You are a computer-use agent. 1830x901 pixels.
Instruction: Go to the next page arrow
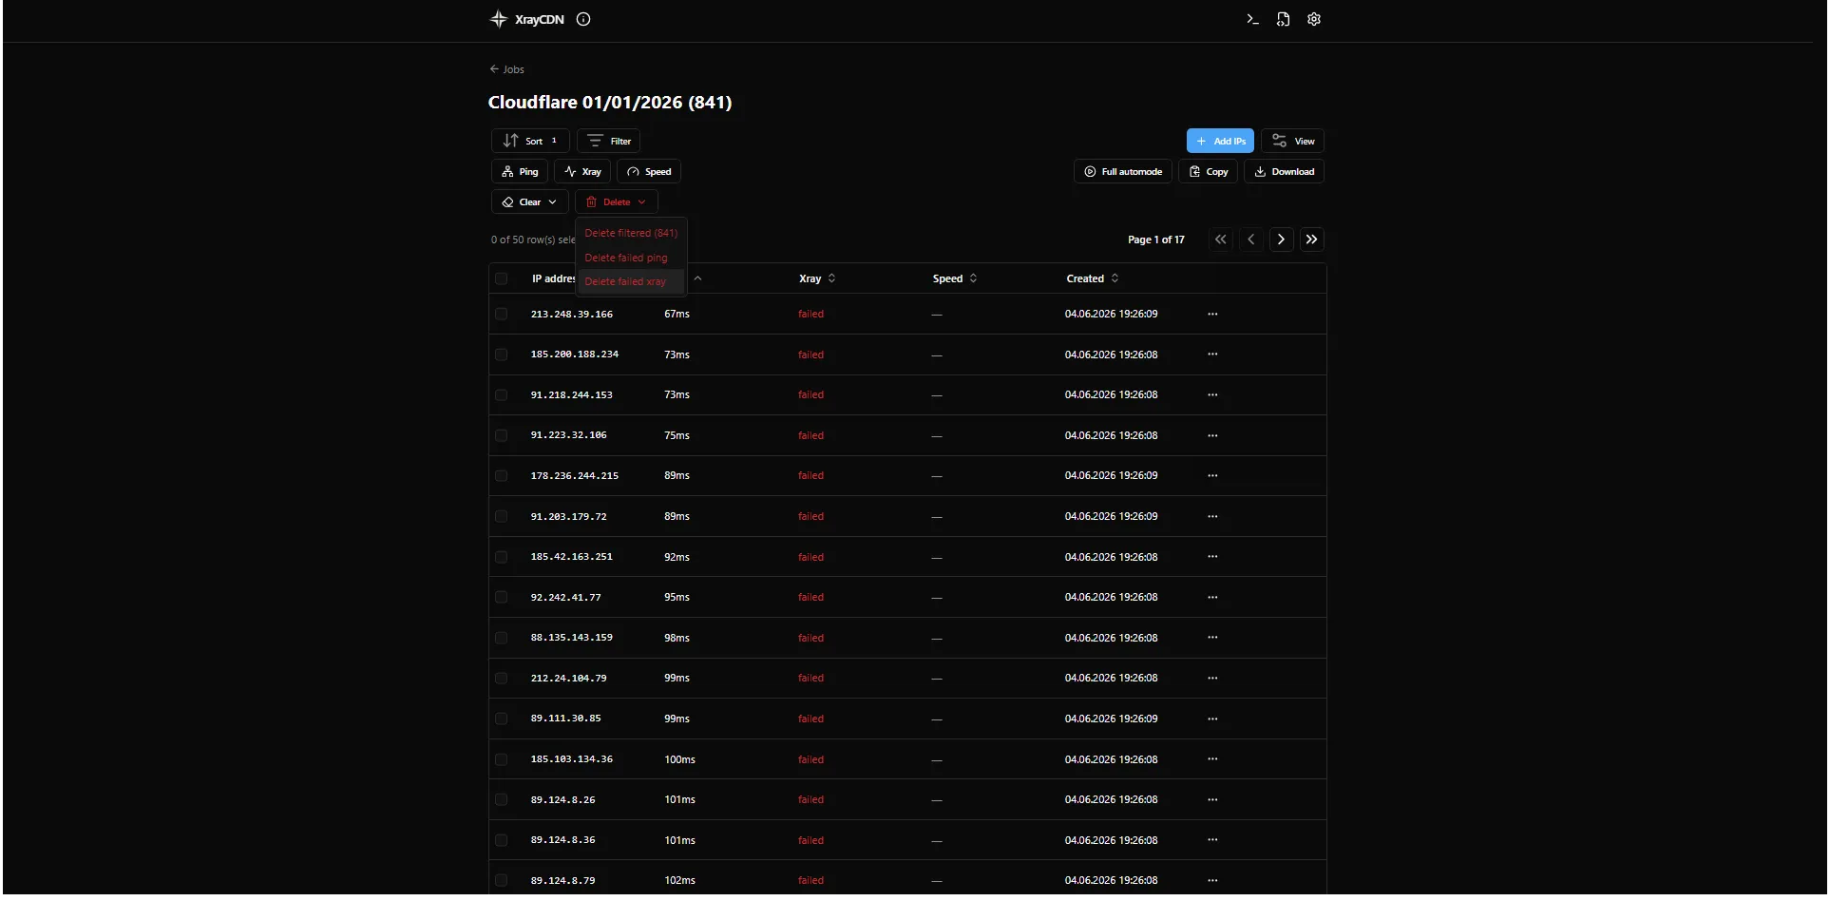pyautogui.click(x=1282, y=240)
